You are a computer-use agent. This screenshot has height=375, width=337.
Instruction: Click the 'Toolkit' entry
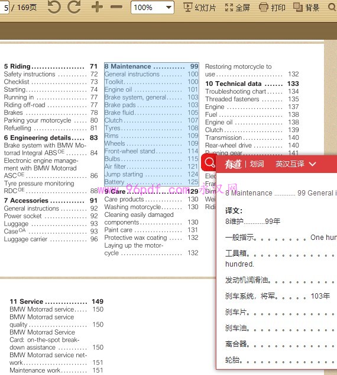151,82
